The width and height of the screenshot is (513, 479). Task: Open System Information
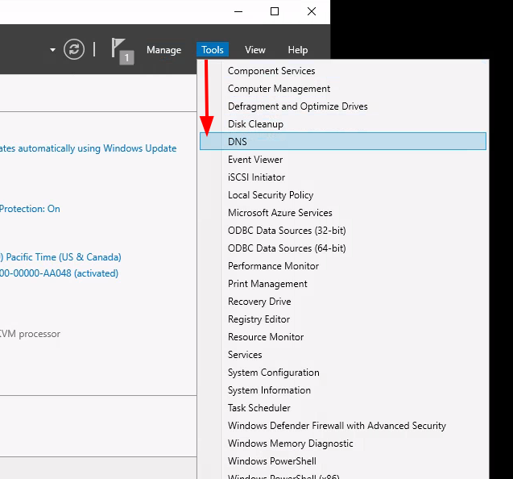click(x=343, y=389)
